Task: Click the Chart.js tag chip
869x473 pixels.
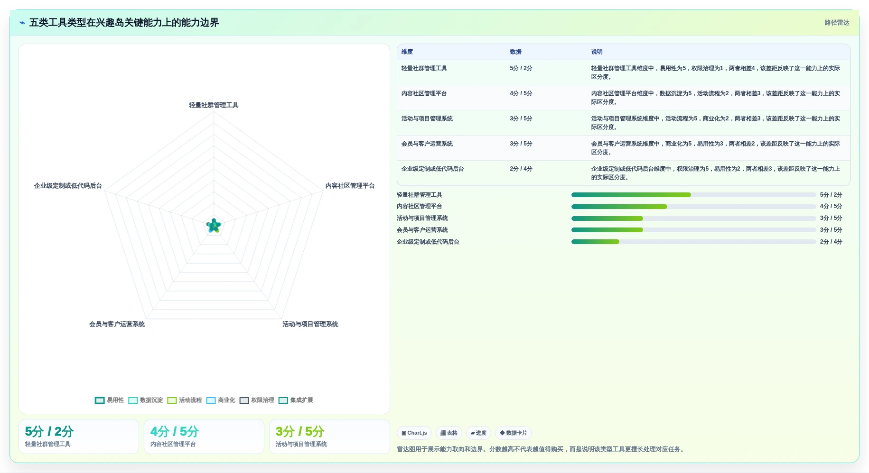Action: (414, 433)
